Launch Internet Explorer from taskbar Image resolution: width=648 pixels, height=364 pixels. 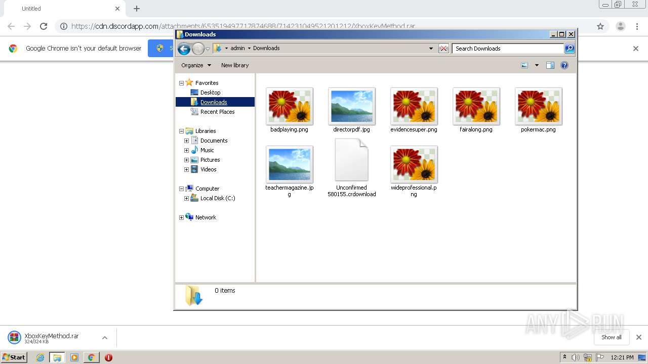point(40,357)
